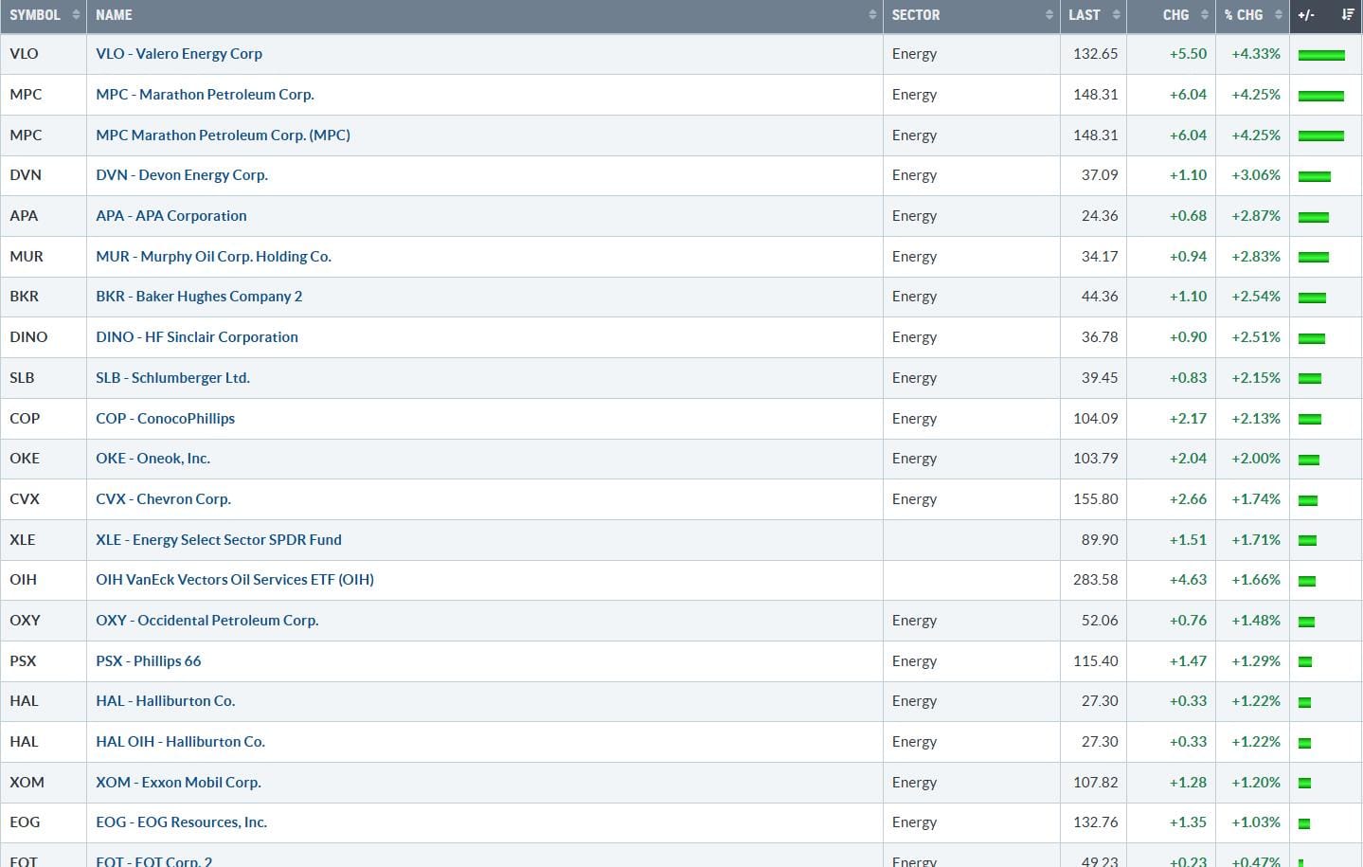Click DVN - Devon Energy Corp. link

(x=182, y=175)
